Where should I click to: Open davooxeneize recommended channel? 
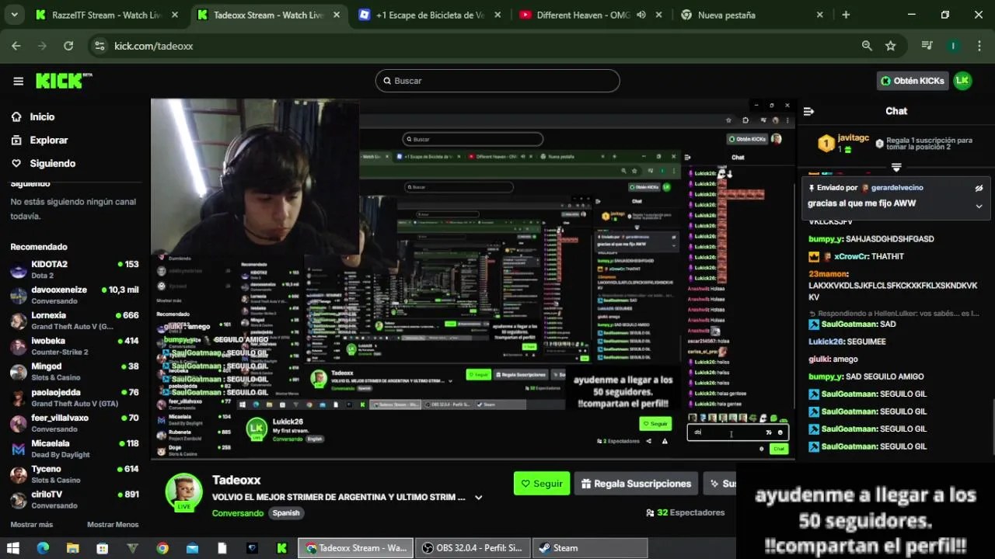(75, 295)
